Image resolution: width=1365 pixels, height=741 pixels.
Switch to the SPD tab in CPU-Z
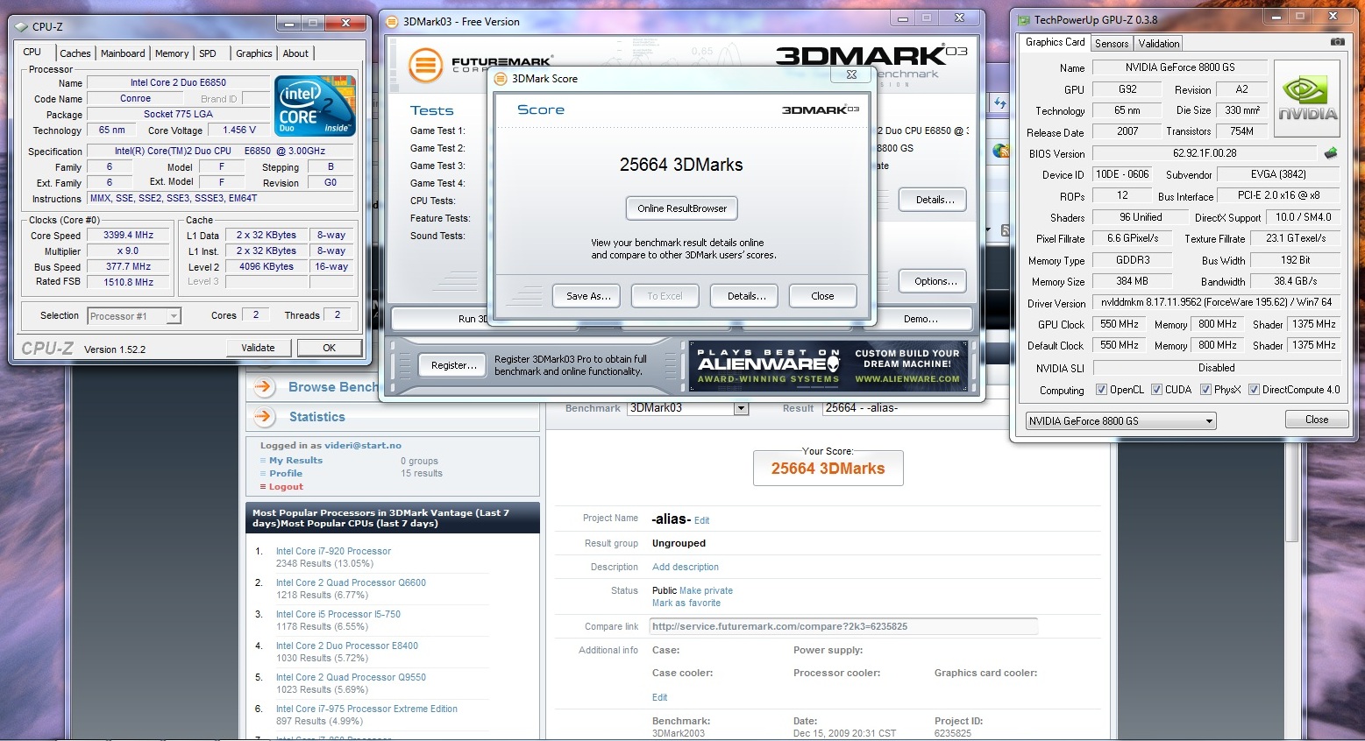click(208, 53)
